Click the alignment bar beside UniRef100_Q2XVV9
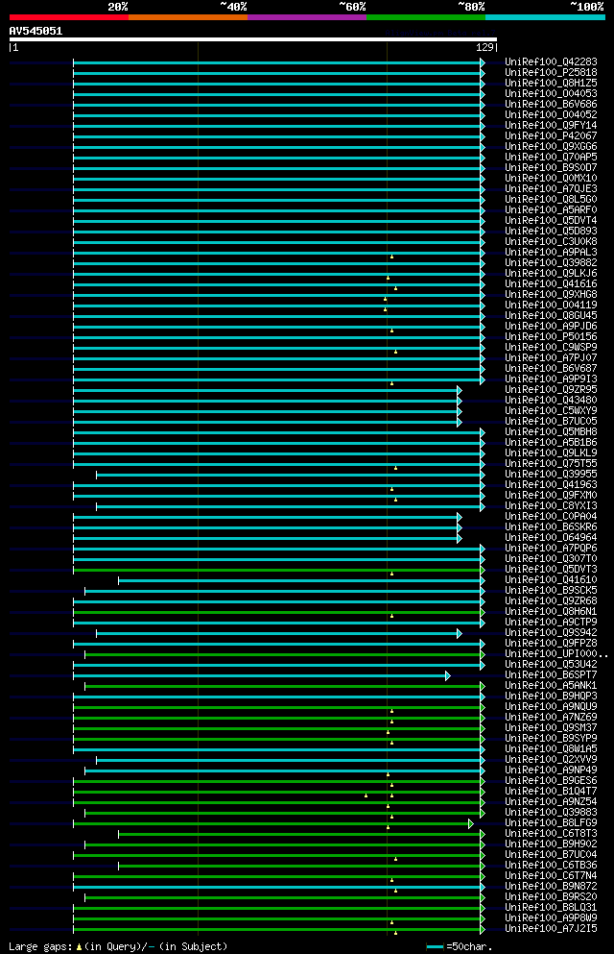The width and height of the screenshot is (614, 954). tap(291, 761)
